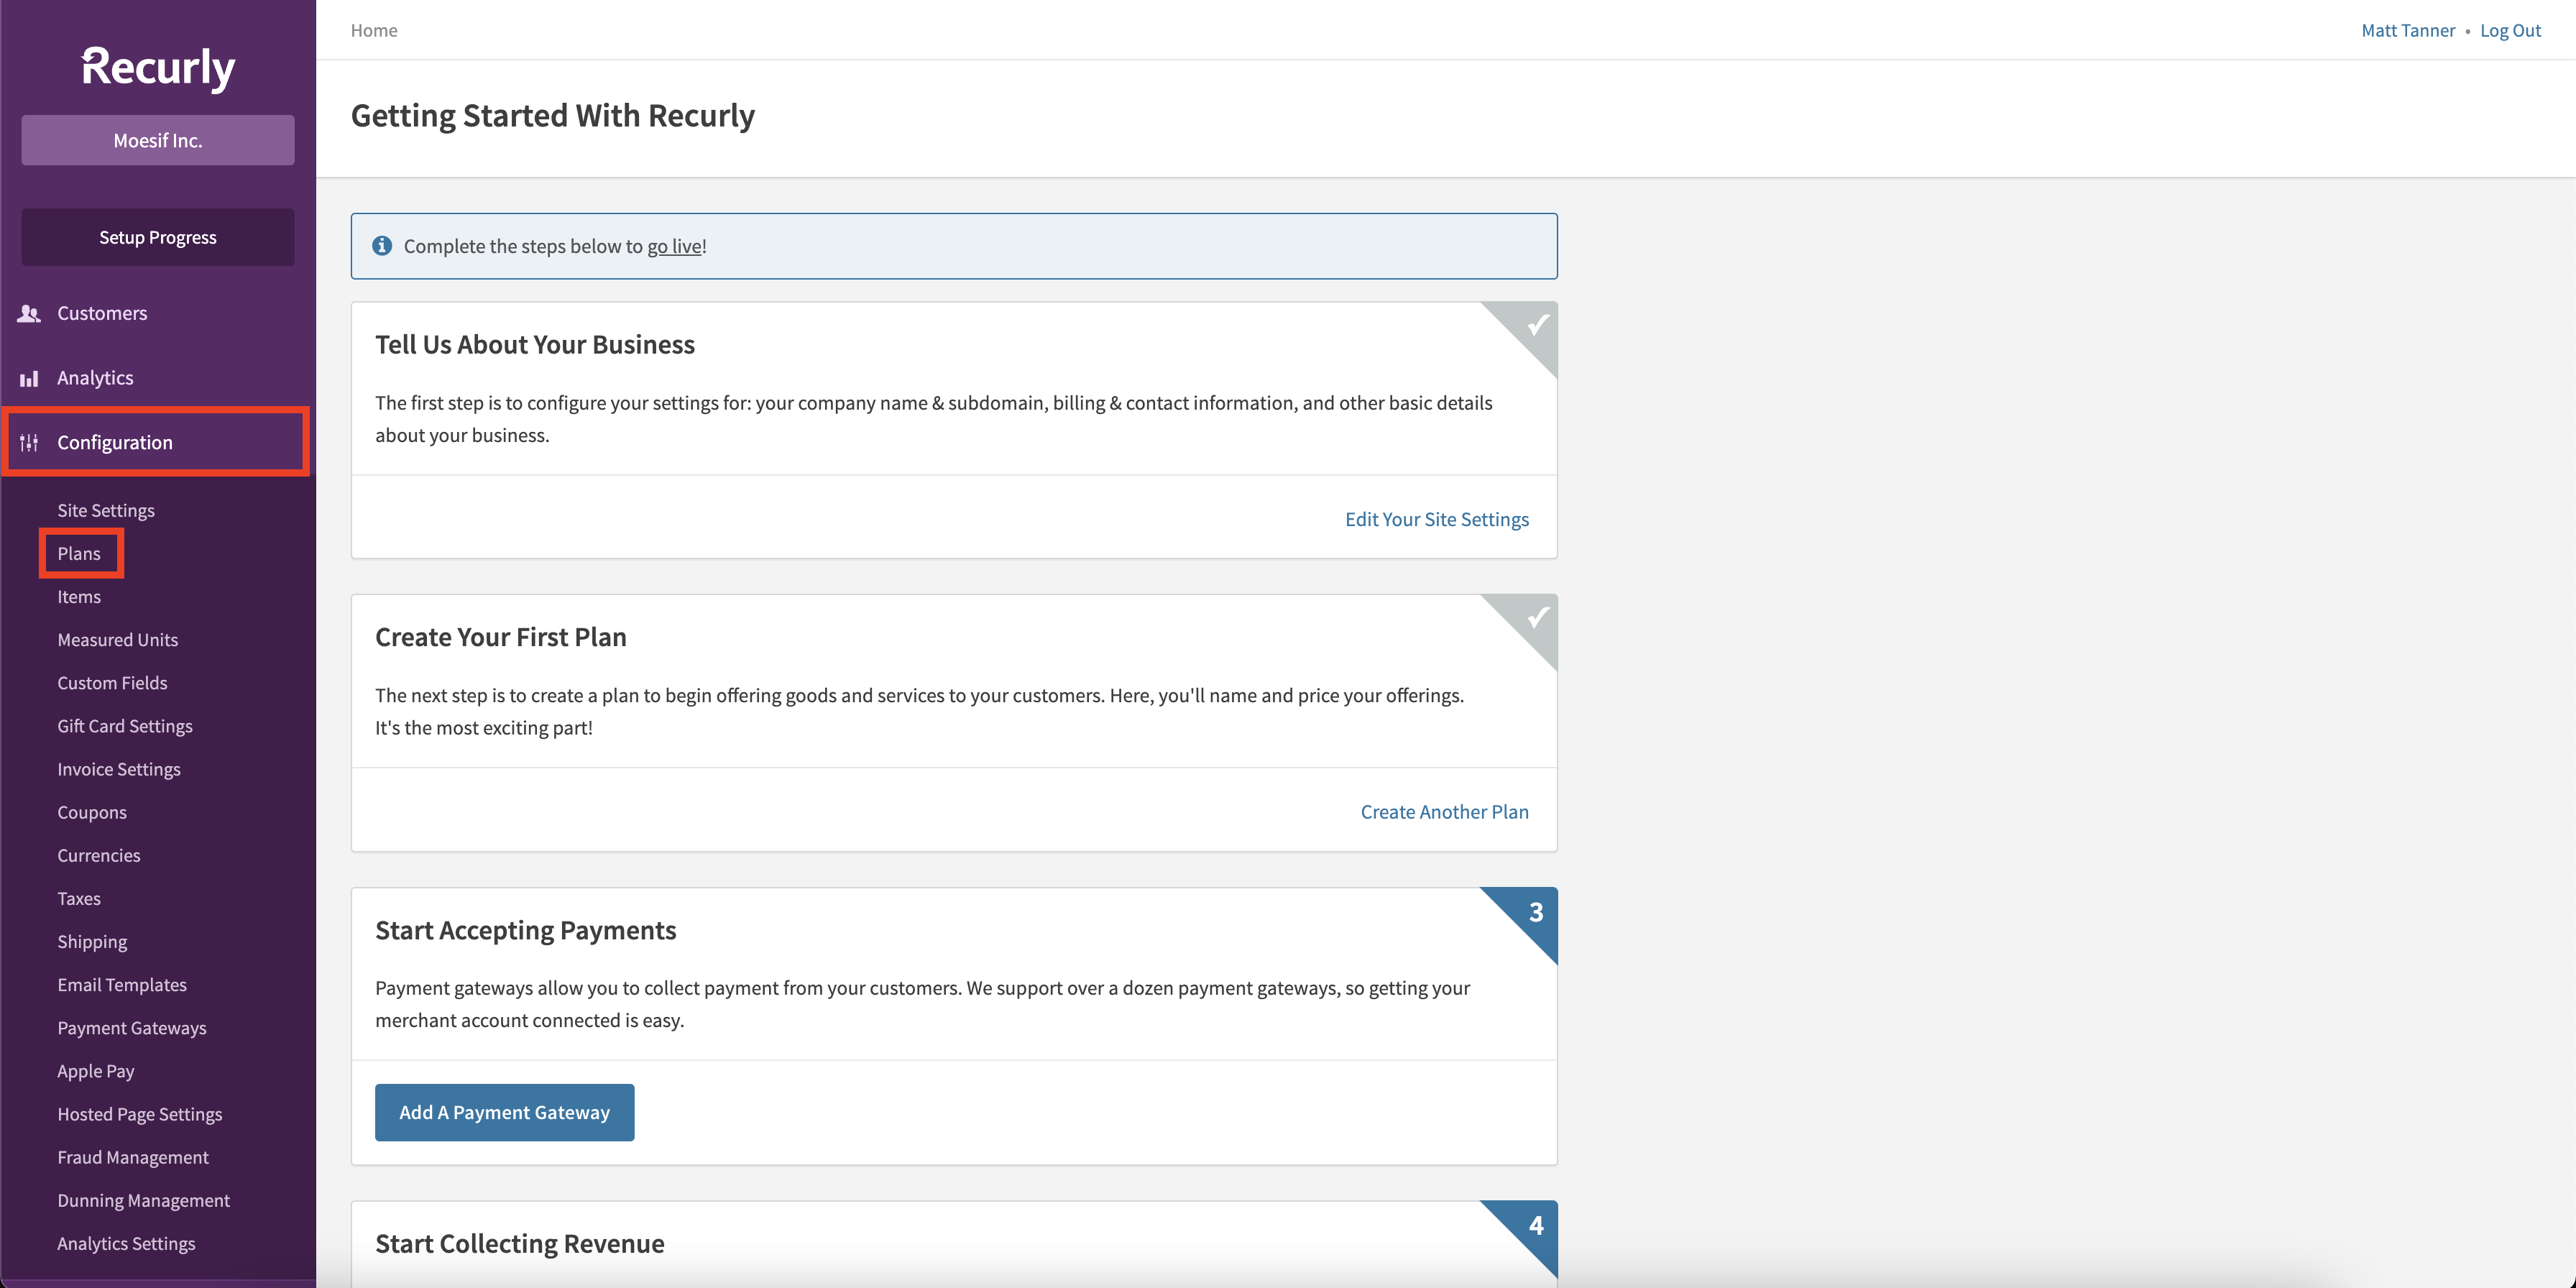
Task: Go to Site Settings
Action: [106, 511]
